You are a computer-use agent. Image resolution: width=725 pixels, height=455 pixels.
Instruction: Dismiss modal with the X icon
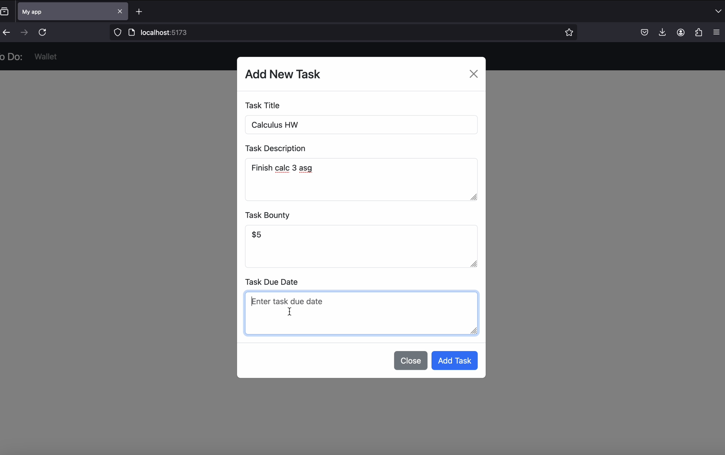(473, 74)
